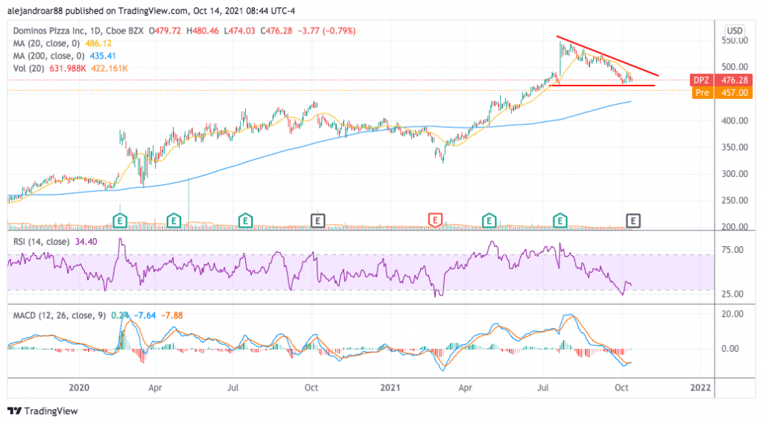Screen dimensions: 763x424
Task: Click the green earnings marker near July 2021
Action: 560,221
